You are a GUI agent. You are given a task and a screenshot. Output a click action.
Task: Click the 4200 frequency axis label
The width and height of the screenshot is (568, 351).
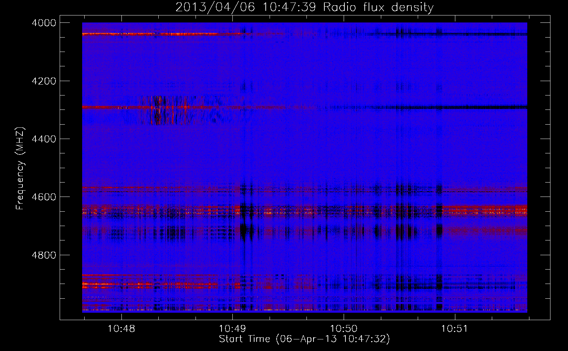click(x=44, y=81)
